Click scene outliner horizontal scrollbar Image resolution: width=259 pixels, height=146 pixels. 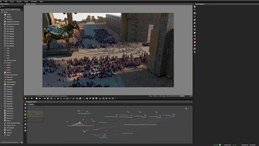pos(10,142)
